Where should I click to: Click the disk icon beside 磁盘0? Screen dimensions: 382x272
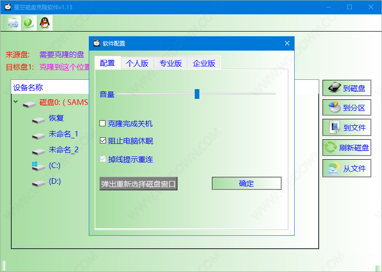[x=29, y=104]
